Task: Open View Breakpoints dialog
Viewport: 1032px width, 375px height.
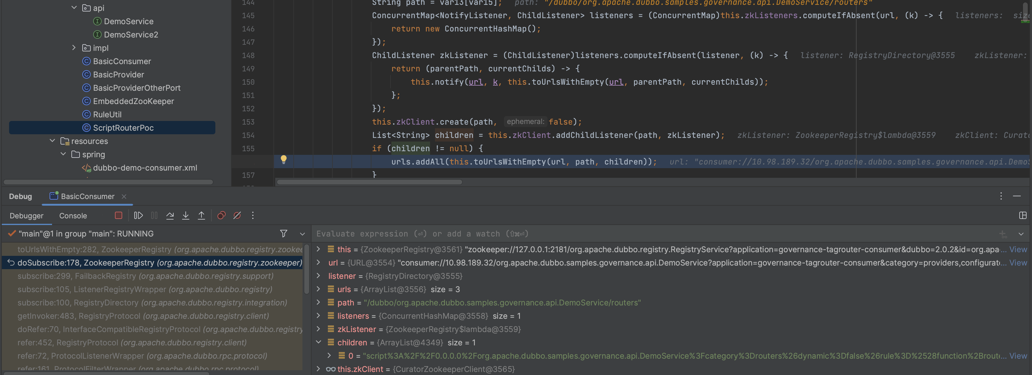Action: pyautogui.click(x=221, y=216)
